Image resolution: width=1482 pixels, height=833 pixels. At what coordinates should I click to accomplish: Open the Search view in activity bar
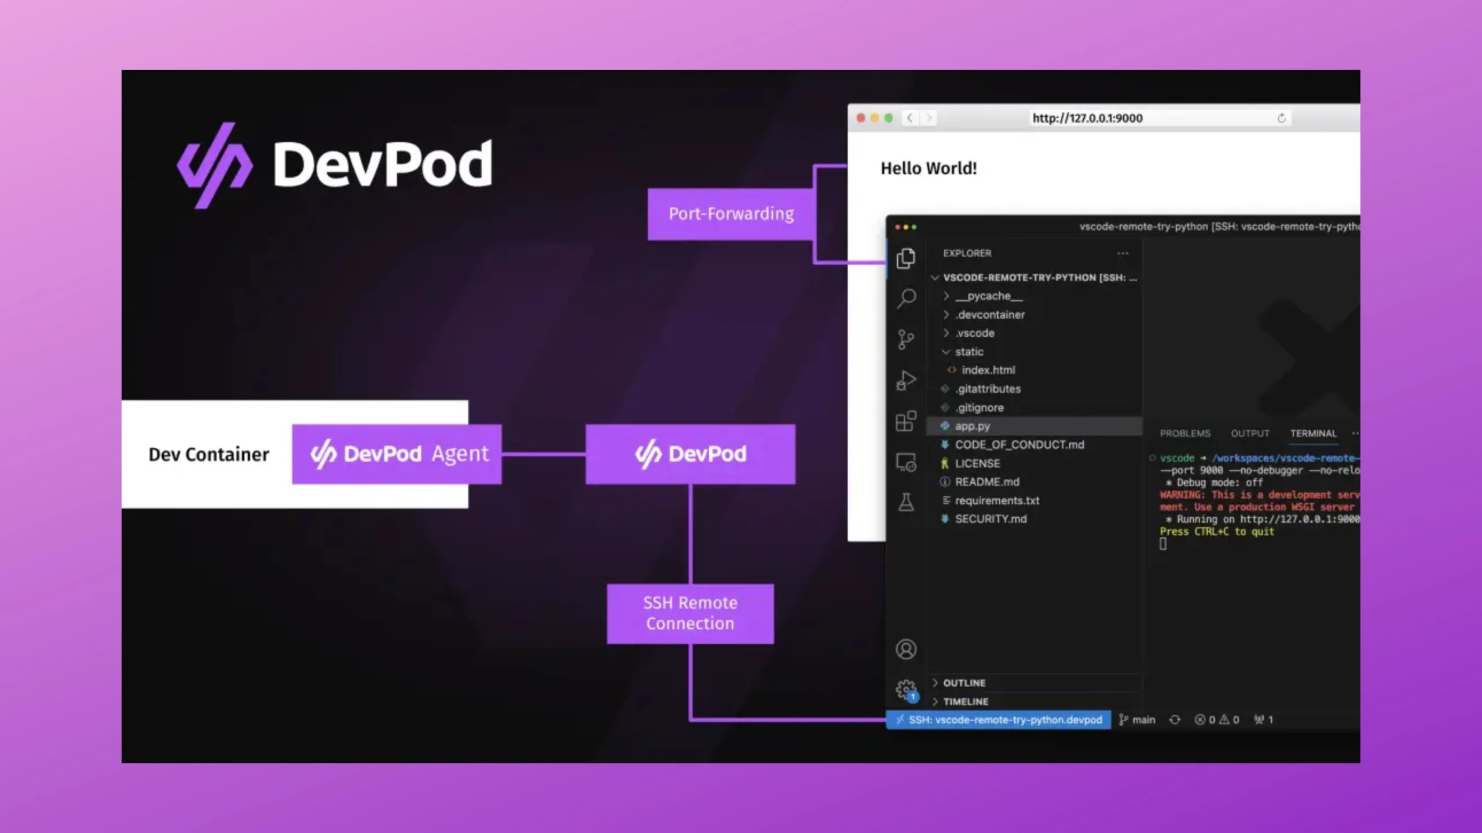pos(906,298)
